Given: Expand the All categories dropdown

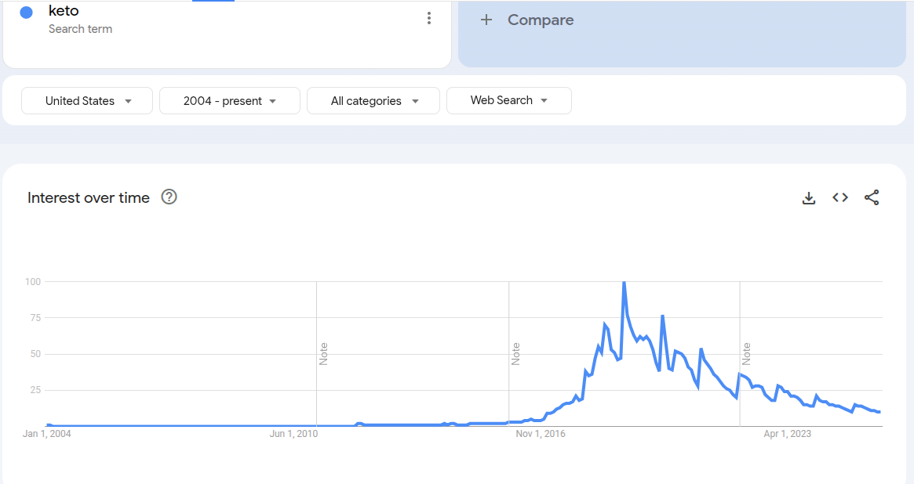Looking at the screenshot, I should click(x=373, y=101).
